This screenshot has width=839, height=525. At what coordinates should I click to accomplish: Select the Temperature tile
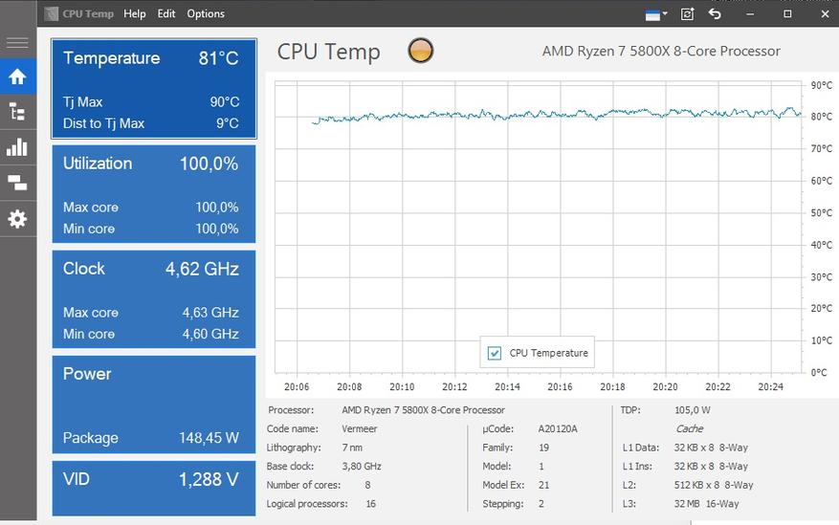coord(153,89)
